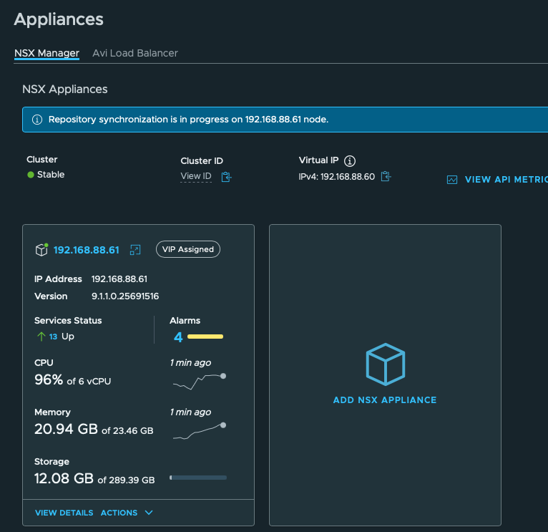Switch to the NSX Manager tab
548x532 pixels.
click(x=47, y=53)
